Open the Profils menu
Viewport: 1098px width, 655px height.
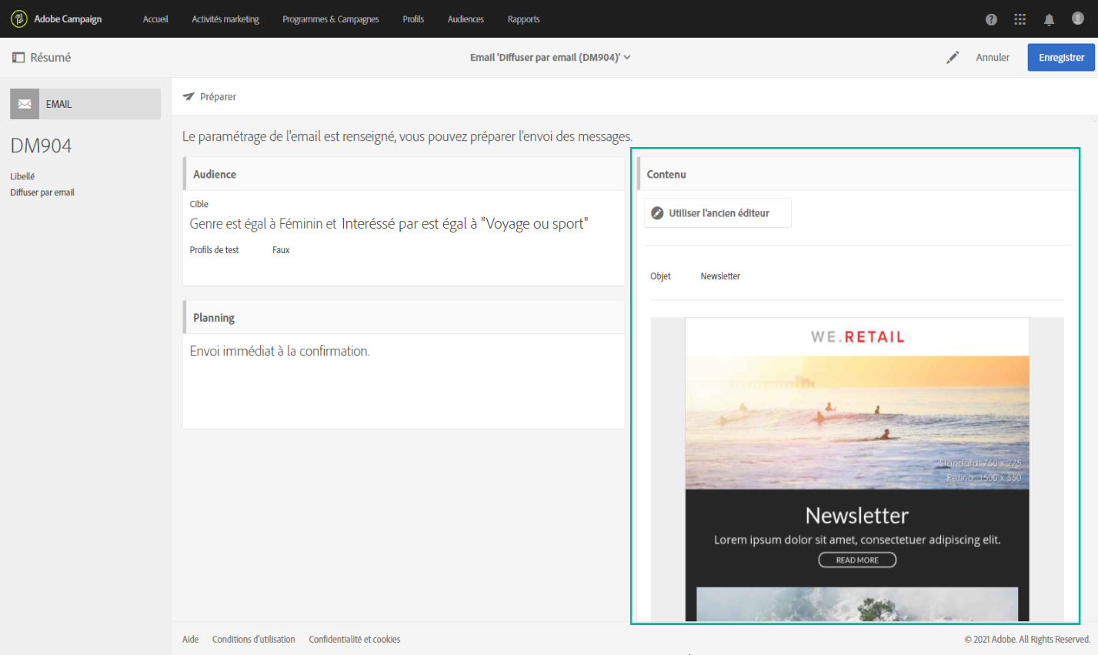(413, 19)
